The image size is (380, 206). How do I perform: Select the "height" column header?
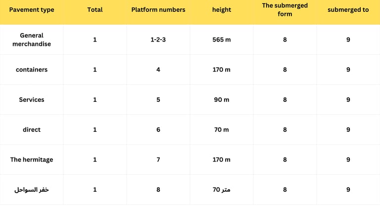coord(222,10)
